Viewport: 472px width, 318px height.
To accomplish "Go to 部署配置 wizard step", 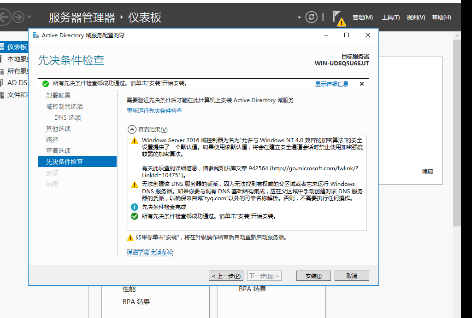I will (58, 96).
